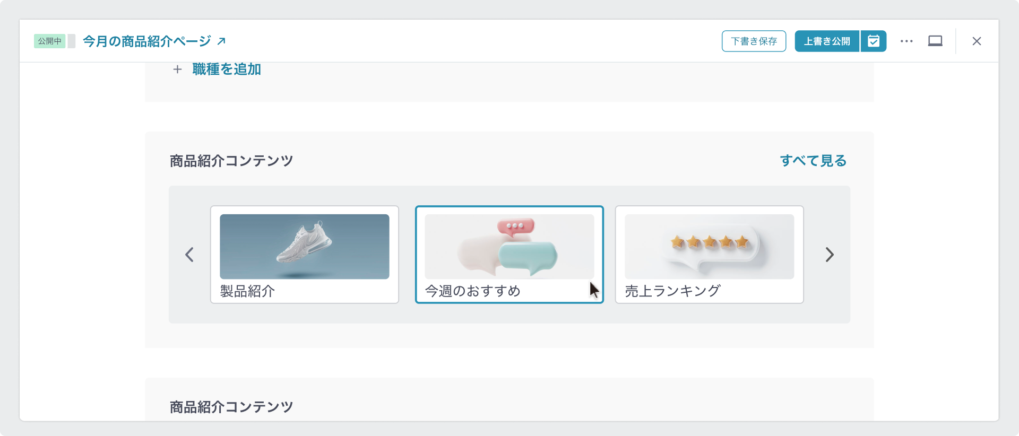Open the すべて見る link
The height and width of the screenshot is (436, 1019).
click(813, 161)
